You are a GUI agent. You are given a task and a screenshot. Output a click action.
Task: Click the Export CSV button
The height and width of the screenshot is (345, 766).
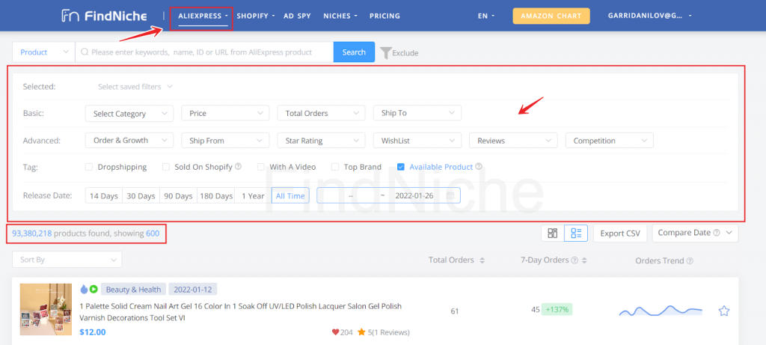(x=620, y=233)
